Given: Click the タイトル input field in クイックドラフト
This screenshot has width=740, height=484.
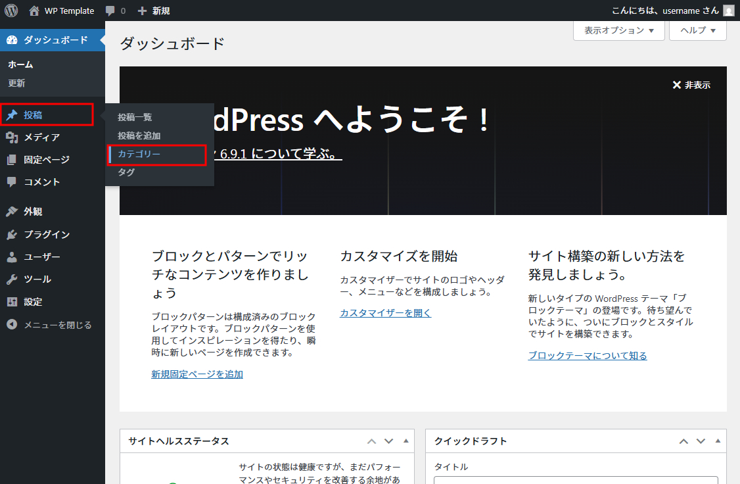Looking at the screenshot, I should (576, 480).
